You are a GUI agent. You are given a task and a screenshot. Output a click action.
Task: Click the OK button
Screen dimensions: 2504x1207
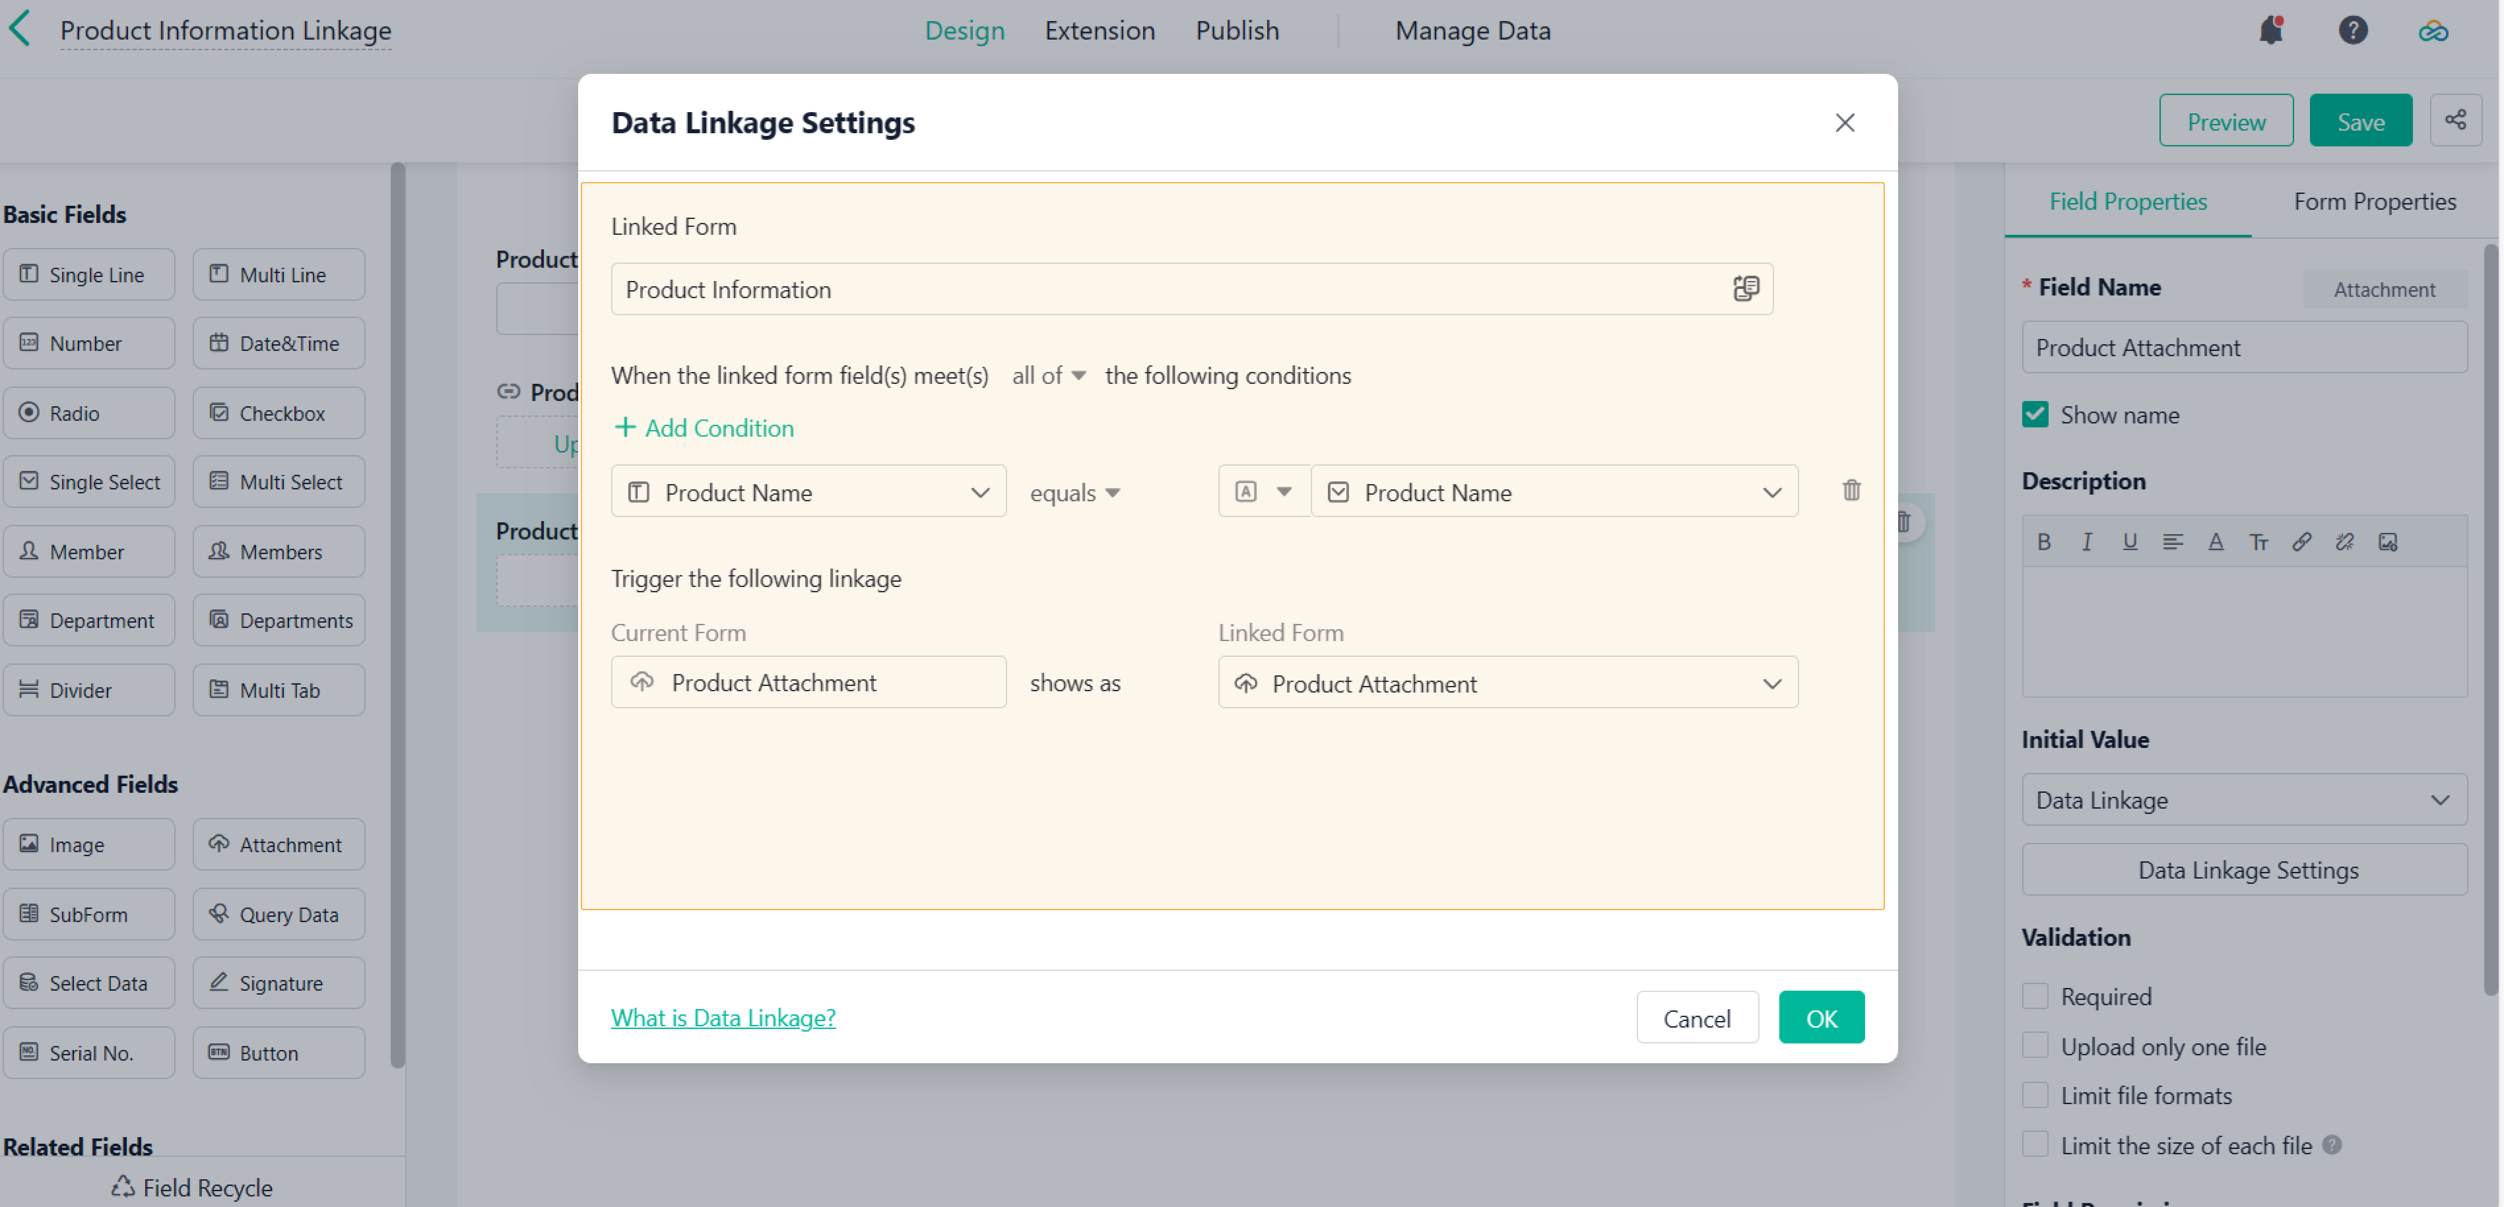(x=1822, y=1018)
